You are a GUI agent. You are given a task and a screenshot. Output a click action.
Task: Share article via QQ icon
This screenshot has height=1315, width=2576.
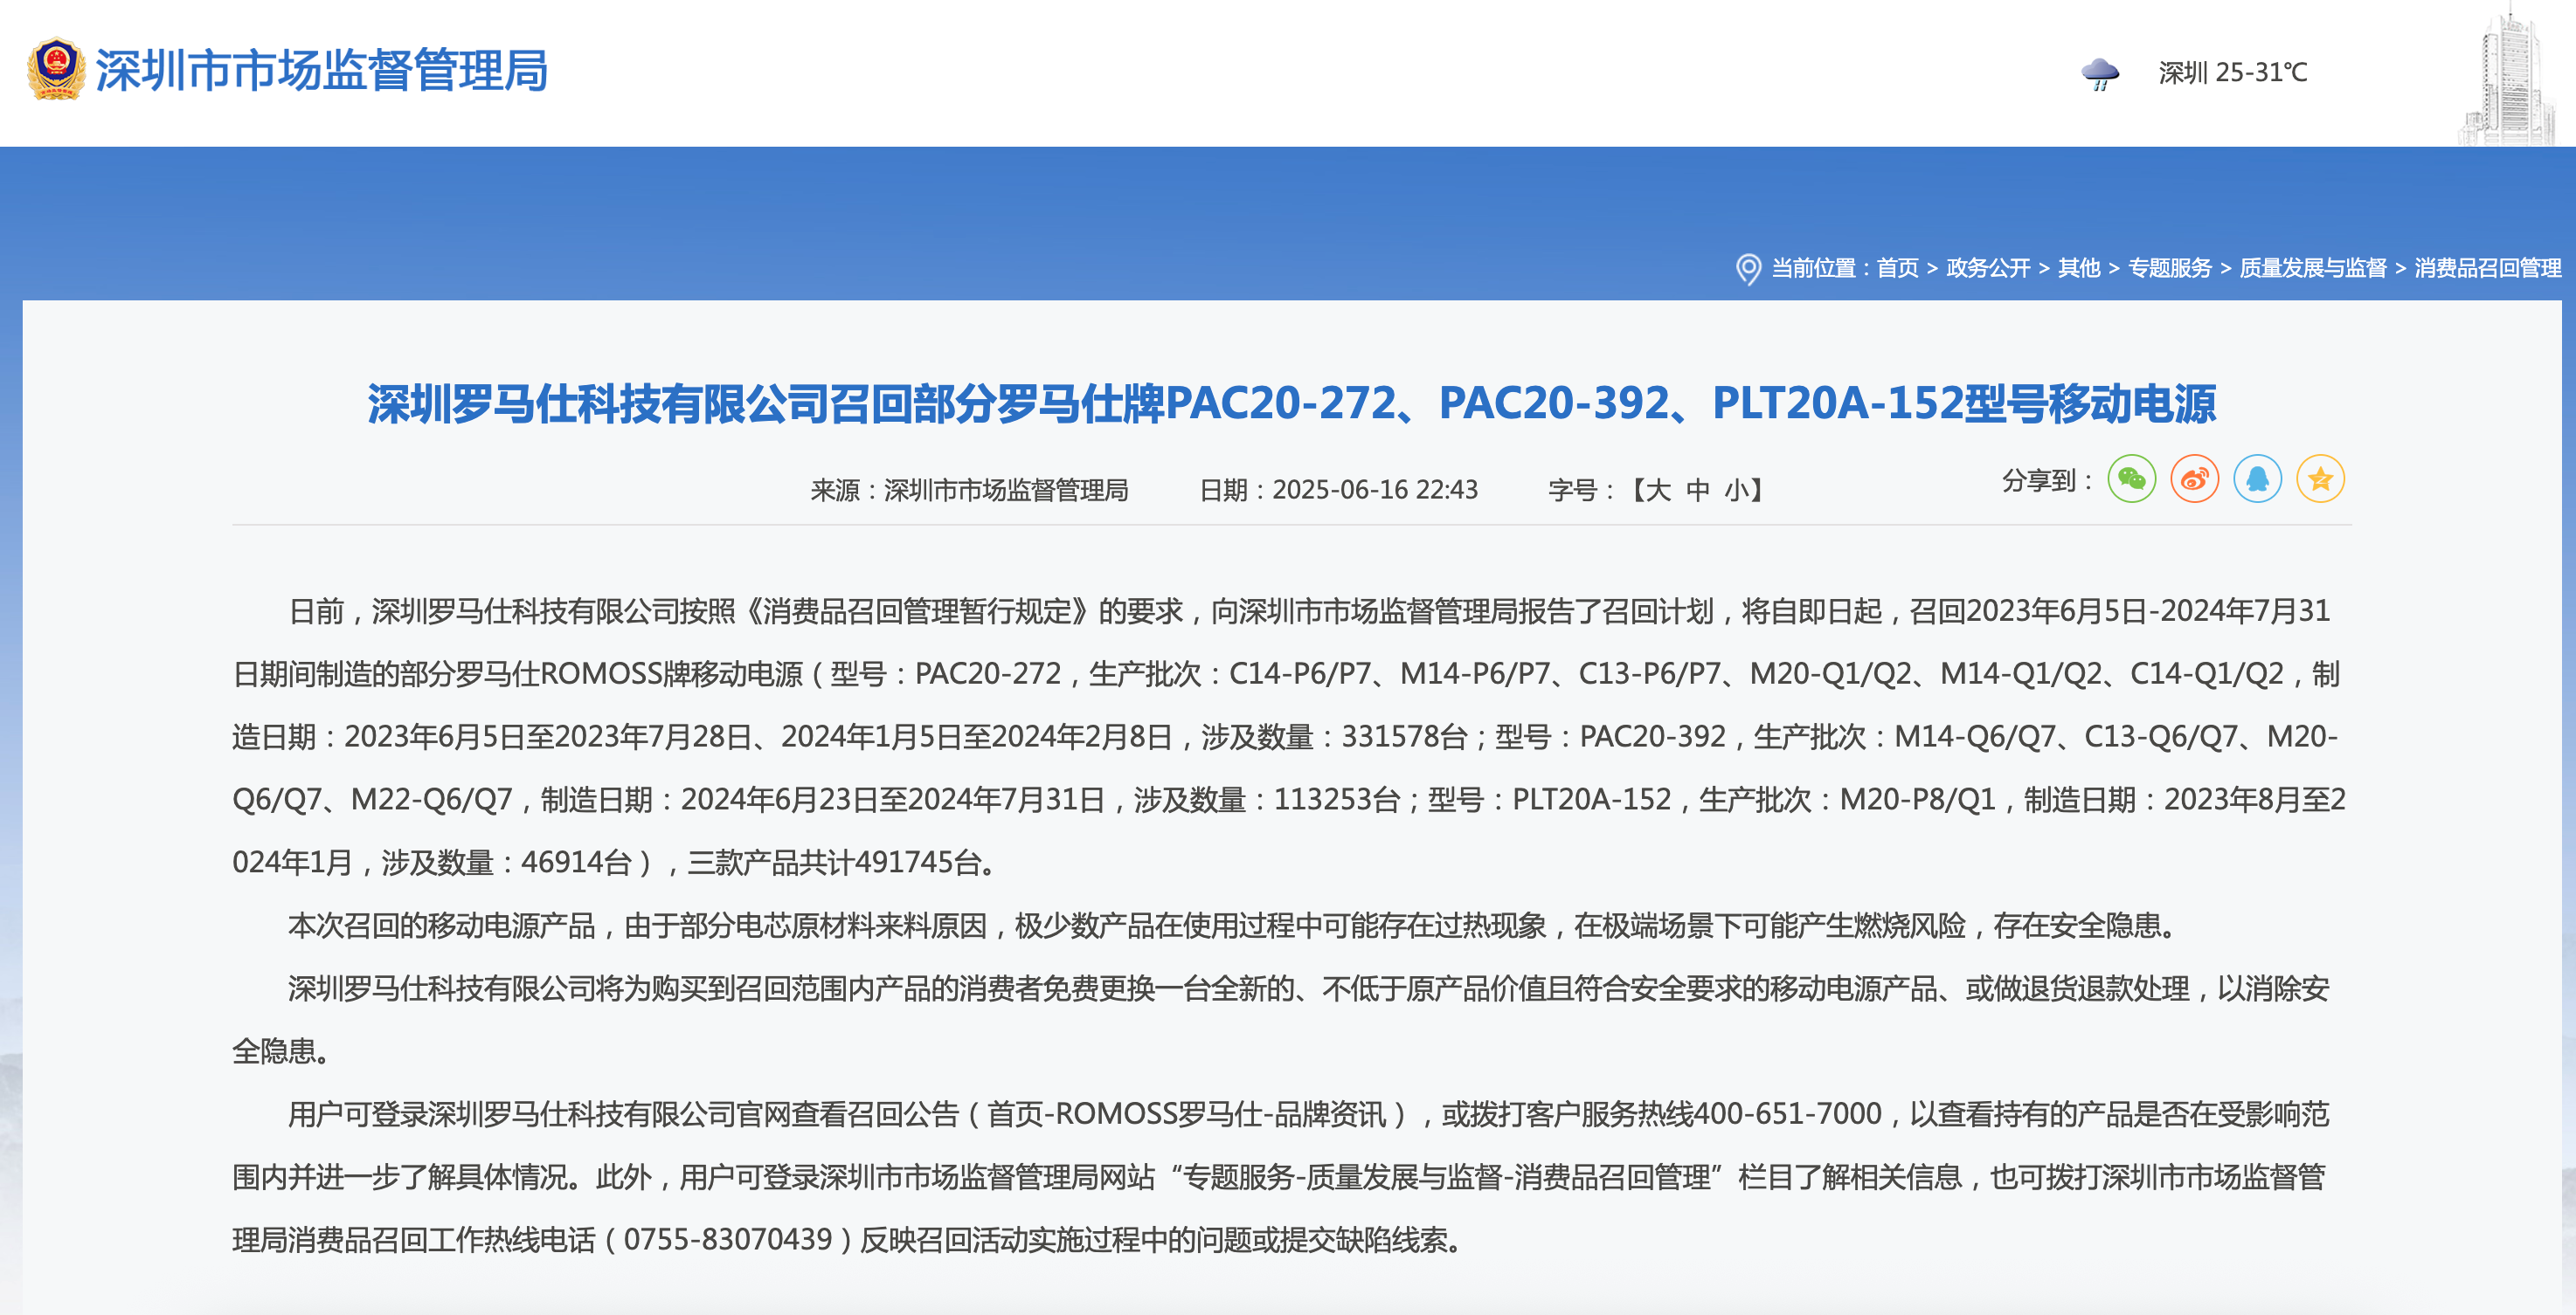click(2257, 479)
